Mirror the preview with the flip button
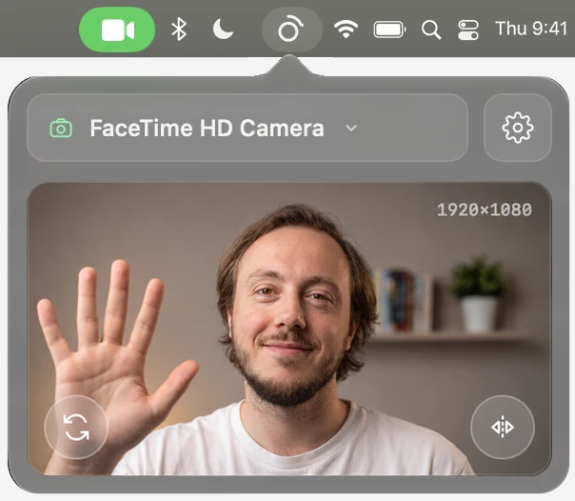This screenshot has height=501, width=575. (x=503, y=427)
